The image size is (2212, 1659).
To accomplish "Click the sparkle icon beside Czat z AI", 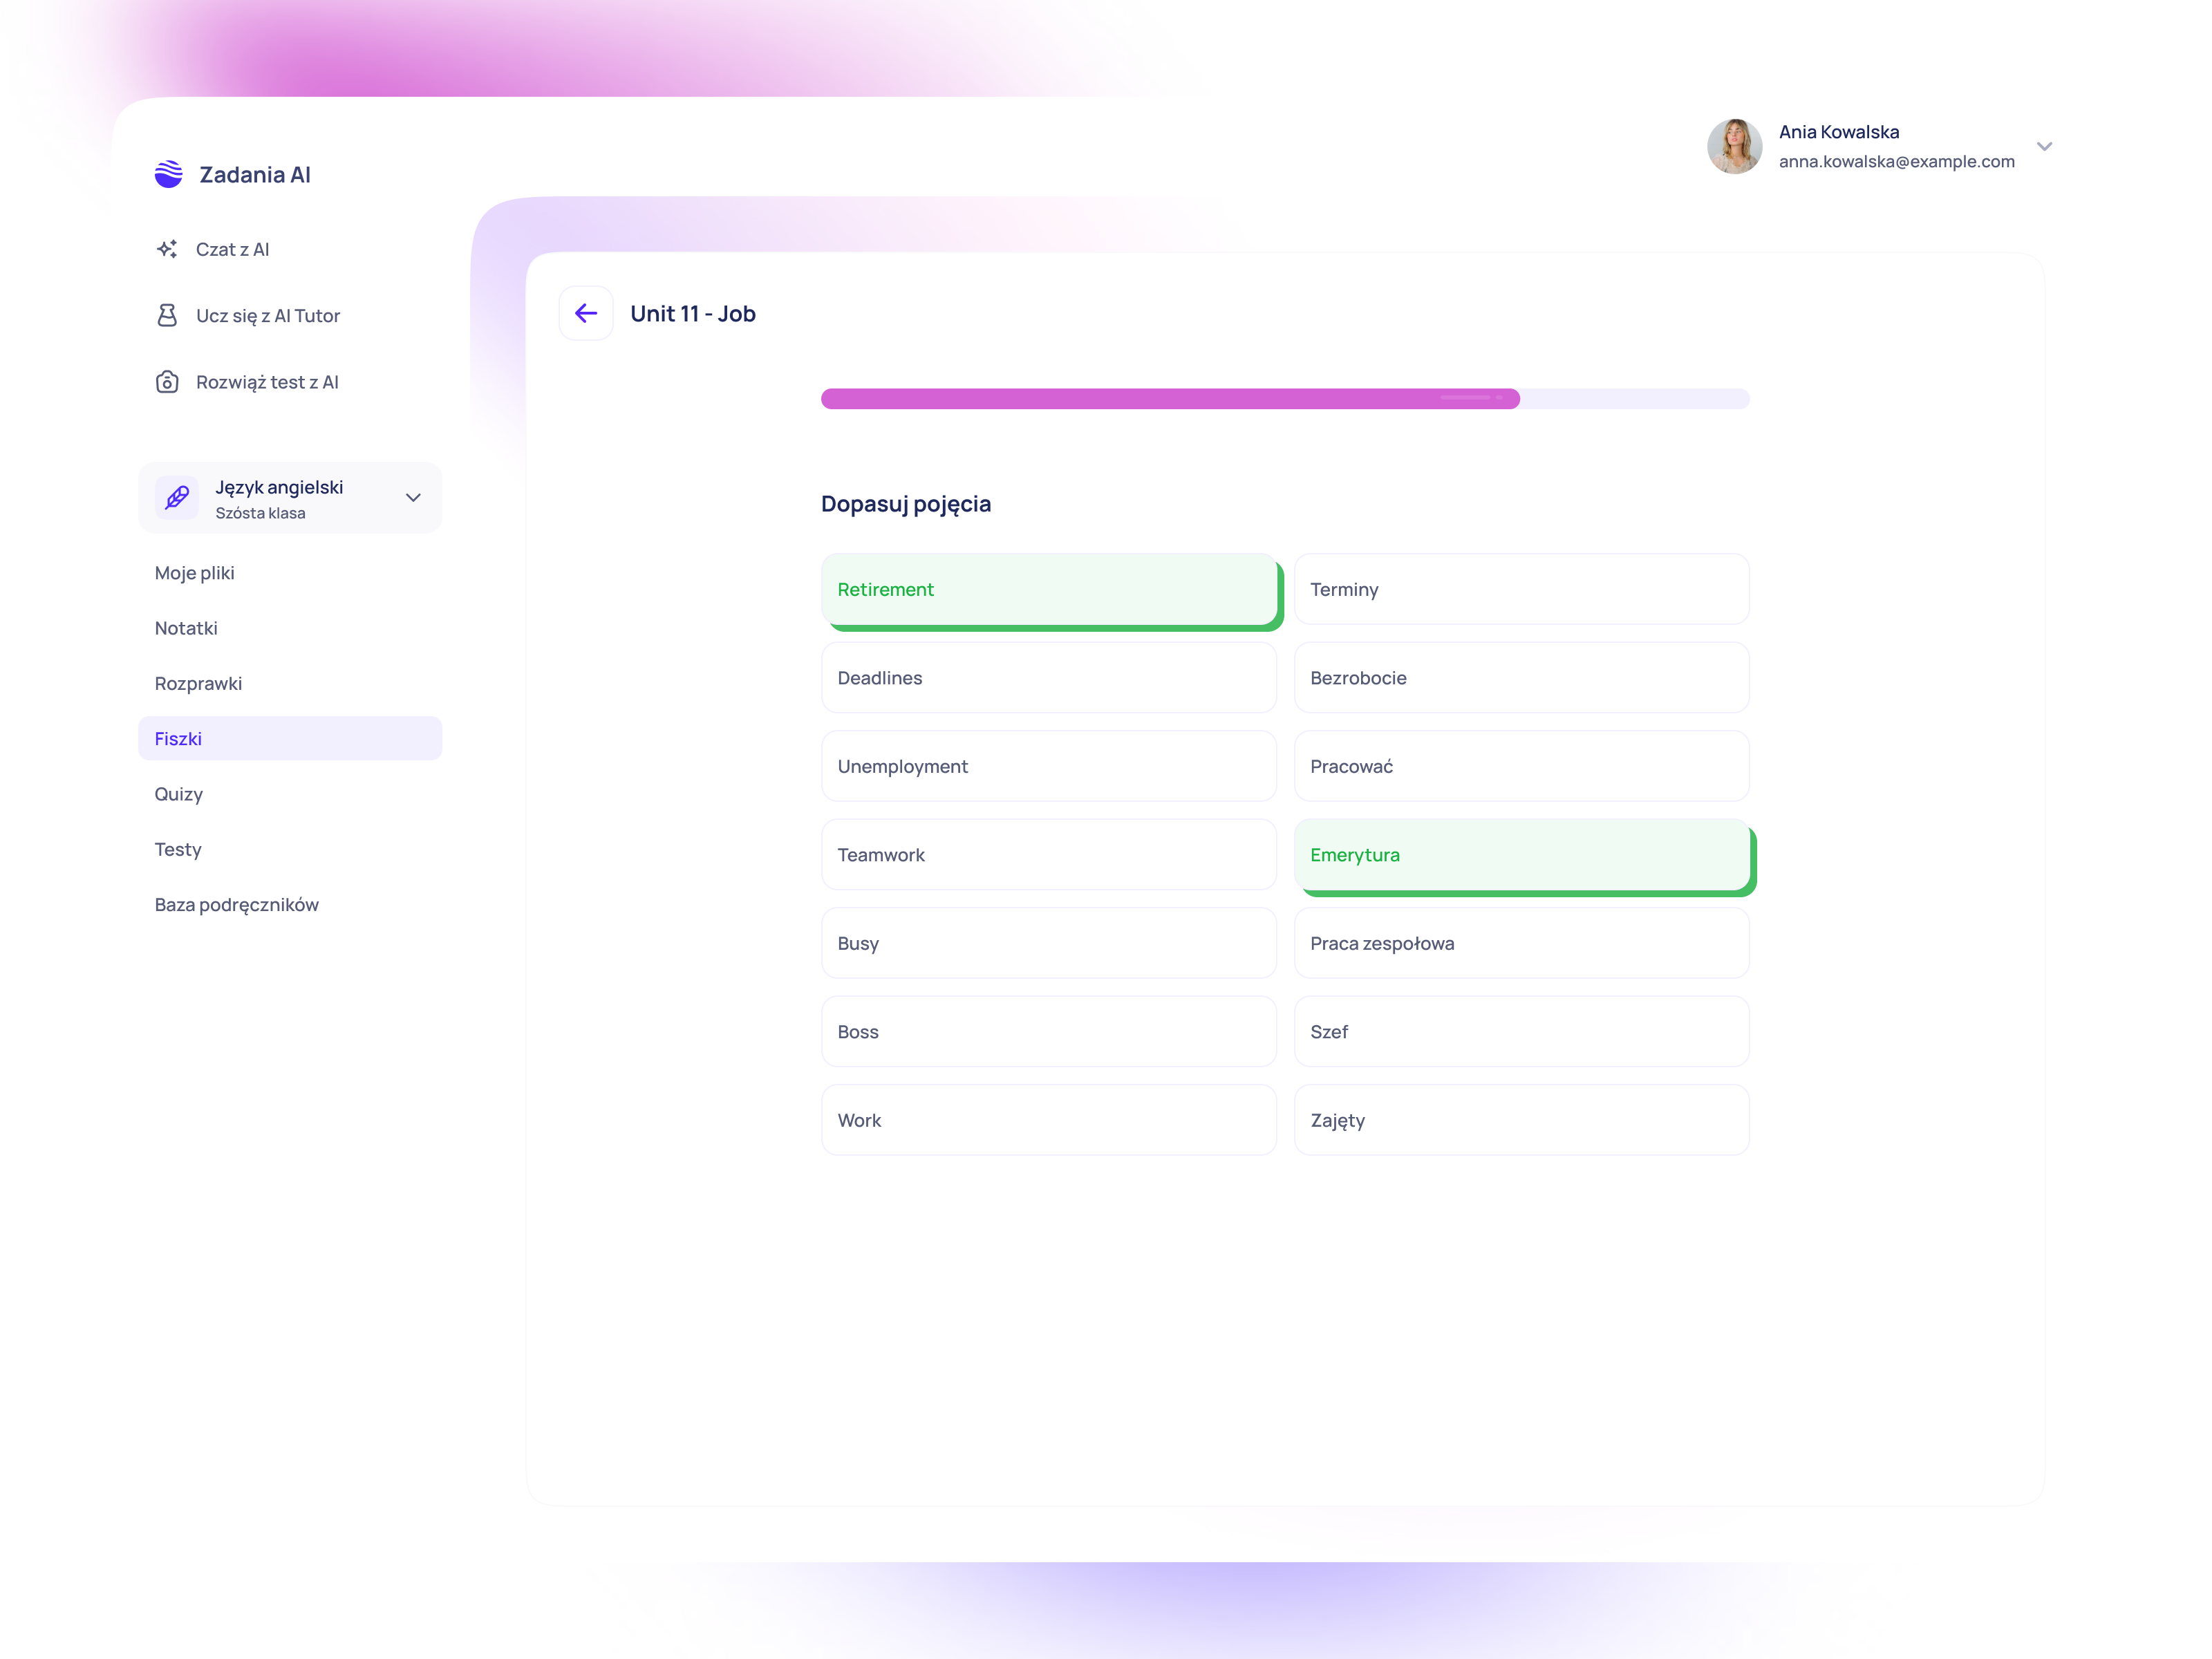I will point(167,249).
